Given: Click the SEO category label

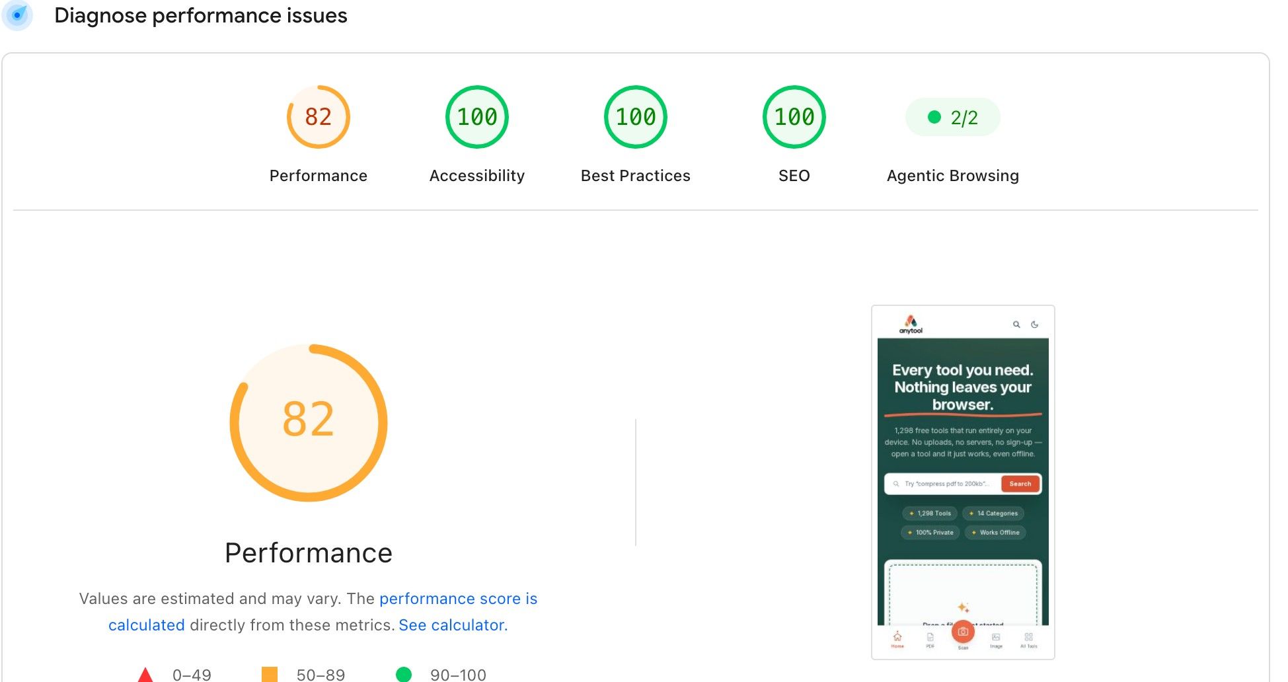Looking at the screenshot, I should click(794, 176).
